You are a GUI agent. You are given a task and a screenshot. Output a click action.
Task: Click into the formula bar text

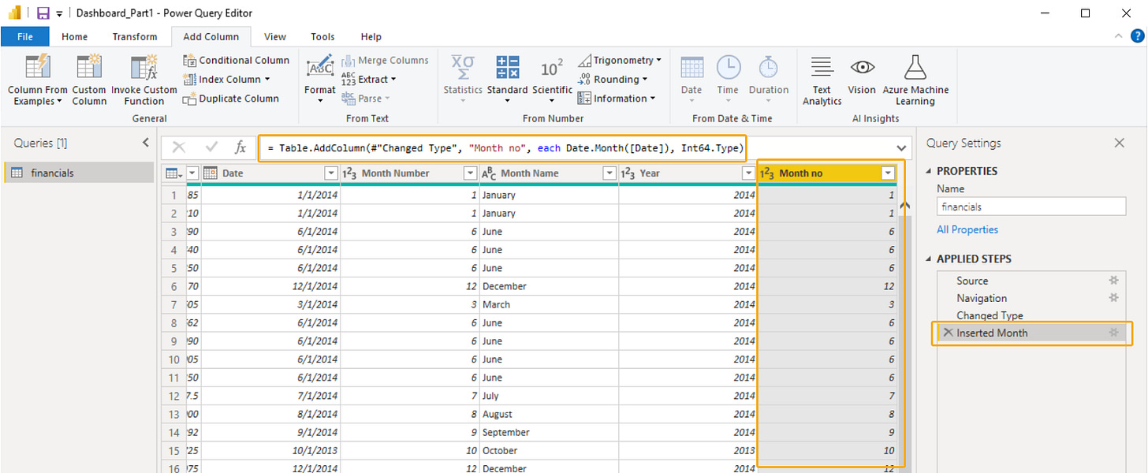(x=505, y=147)
